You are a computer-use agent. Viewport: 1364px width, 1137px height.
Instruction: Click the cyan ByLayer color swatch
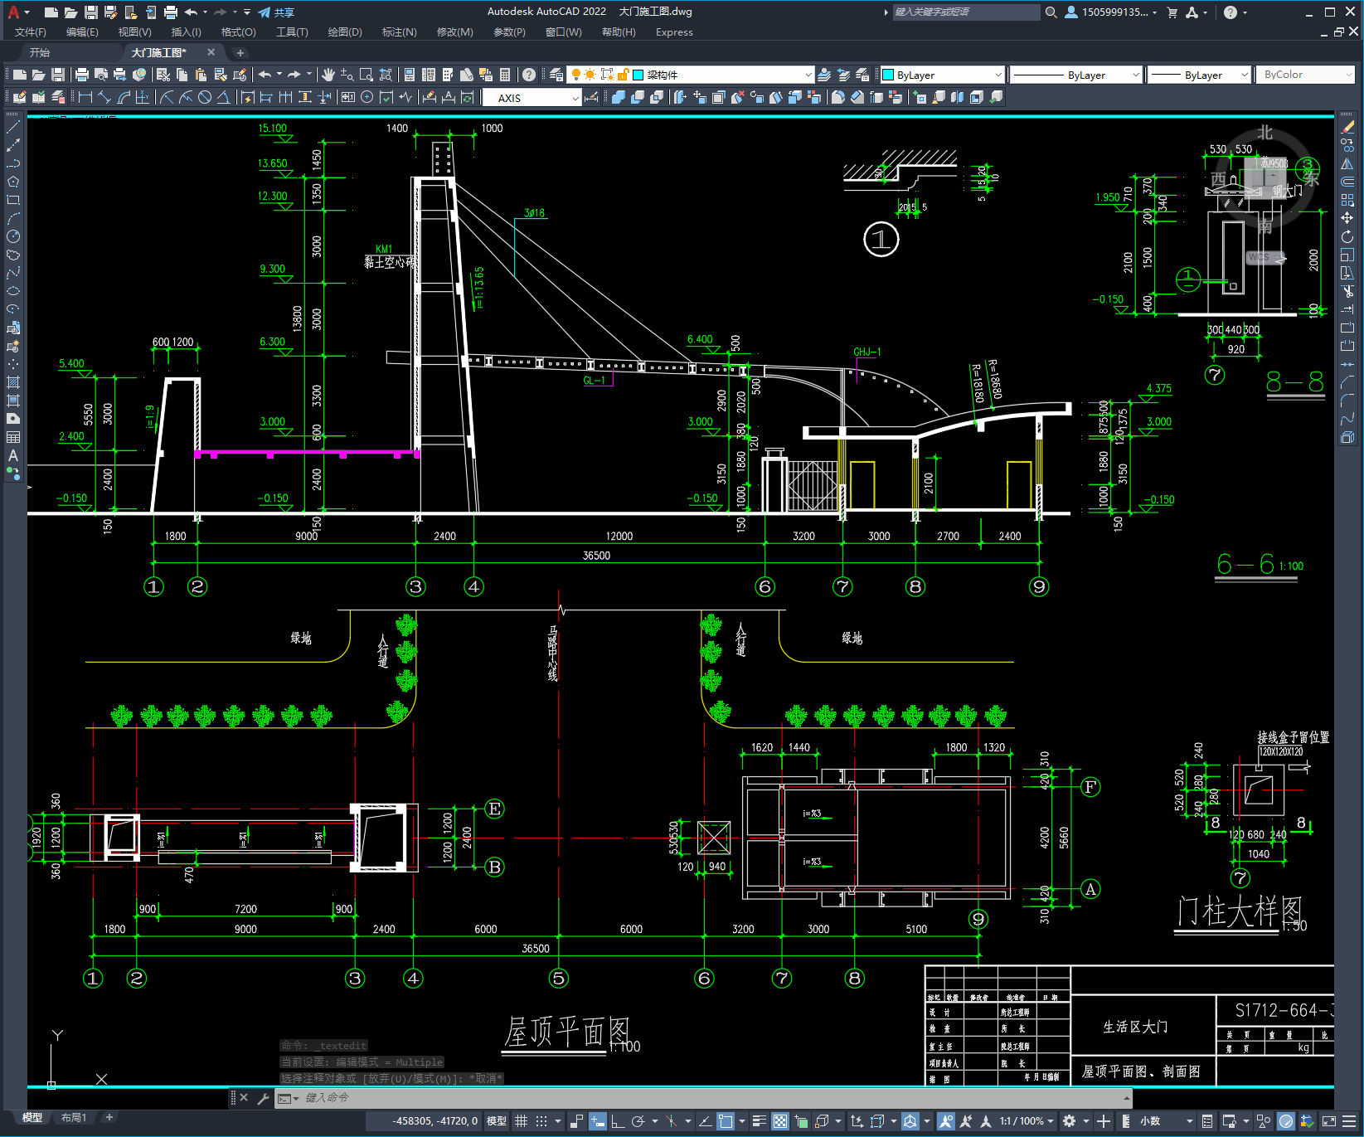(888, 75)
